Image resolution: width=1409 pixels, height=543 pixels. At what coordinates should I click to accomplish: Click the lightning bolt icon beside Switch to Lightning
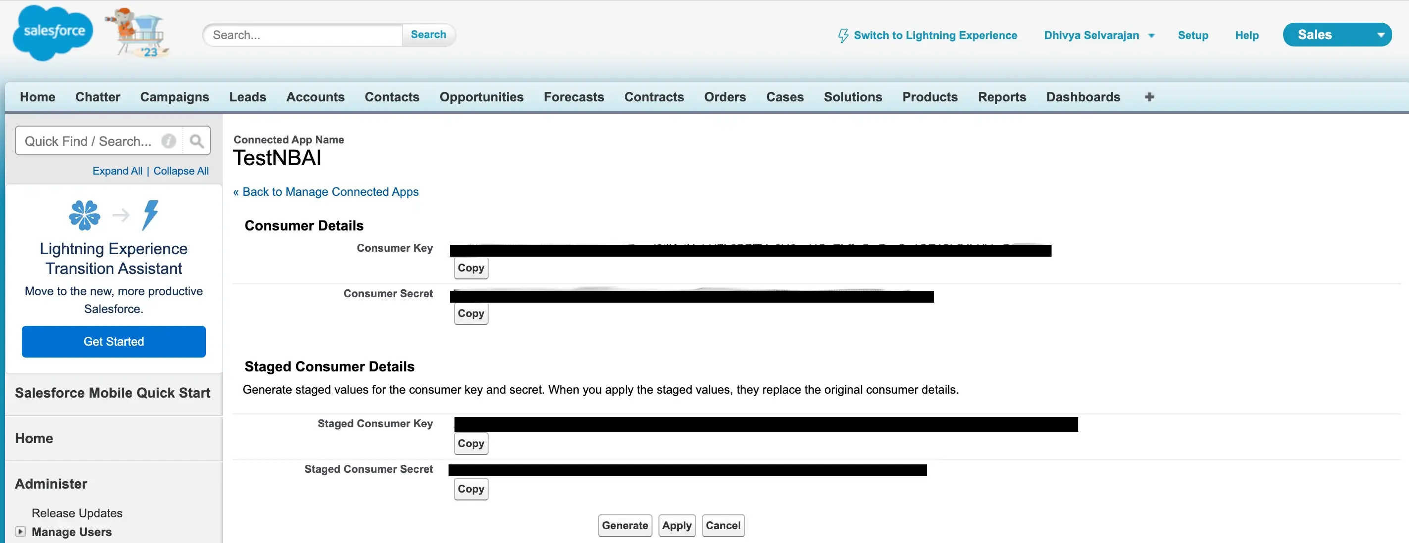[843, 36]
